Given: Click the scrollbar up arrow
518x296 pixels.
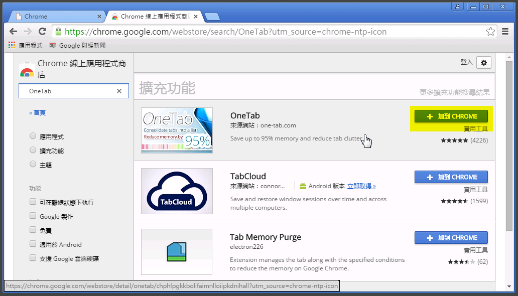Looking at the screenshot, I should pos(509,57).
